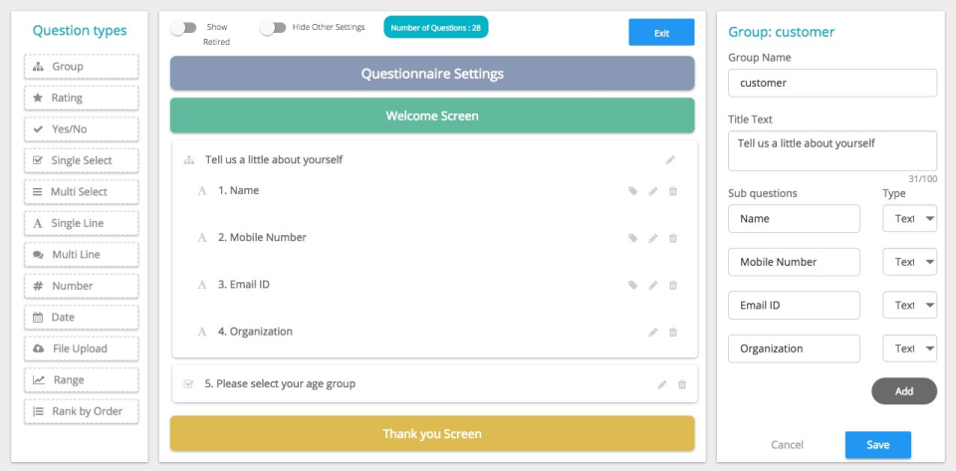956x471 pixels.
Task: Choose the File Upload question type
Action: point(82,349)
